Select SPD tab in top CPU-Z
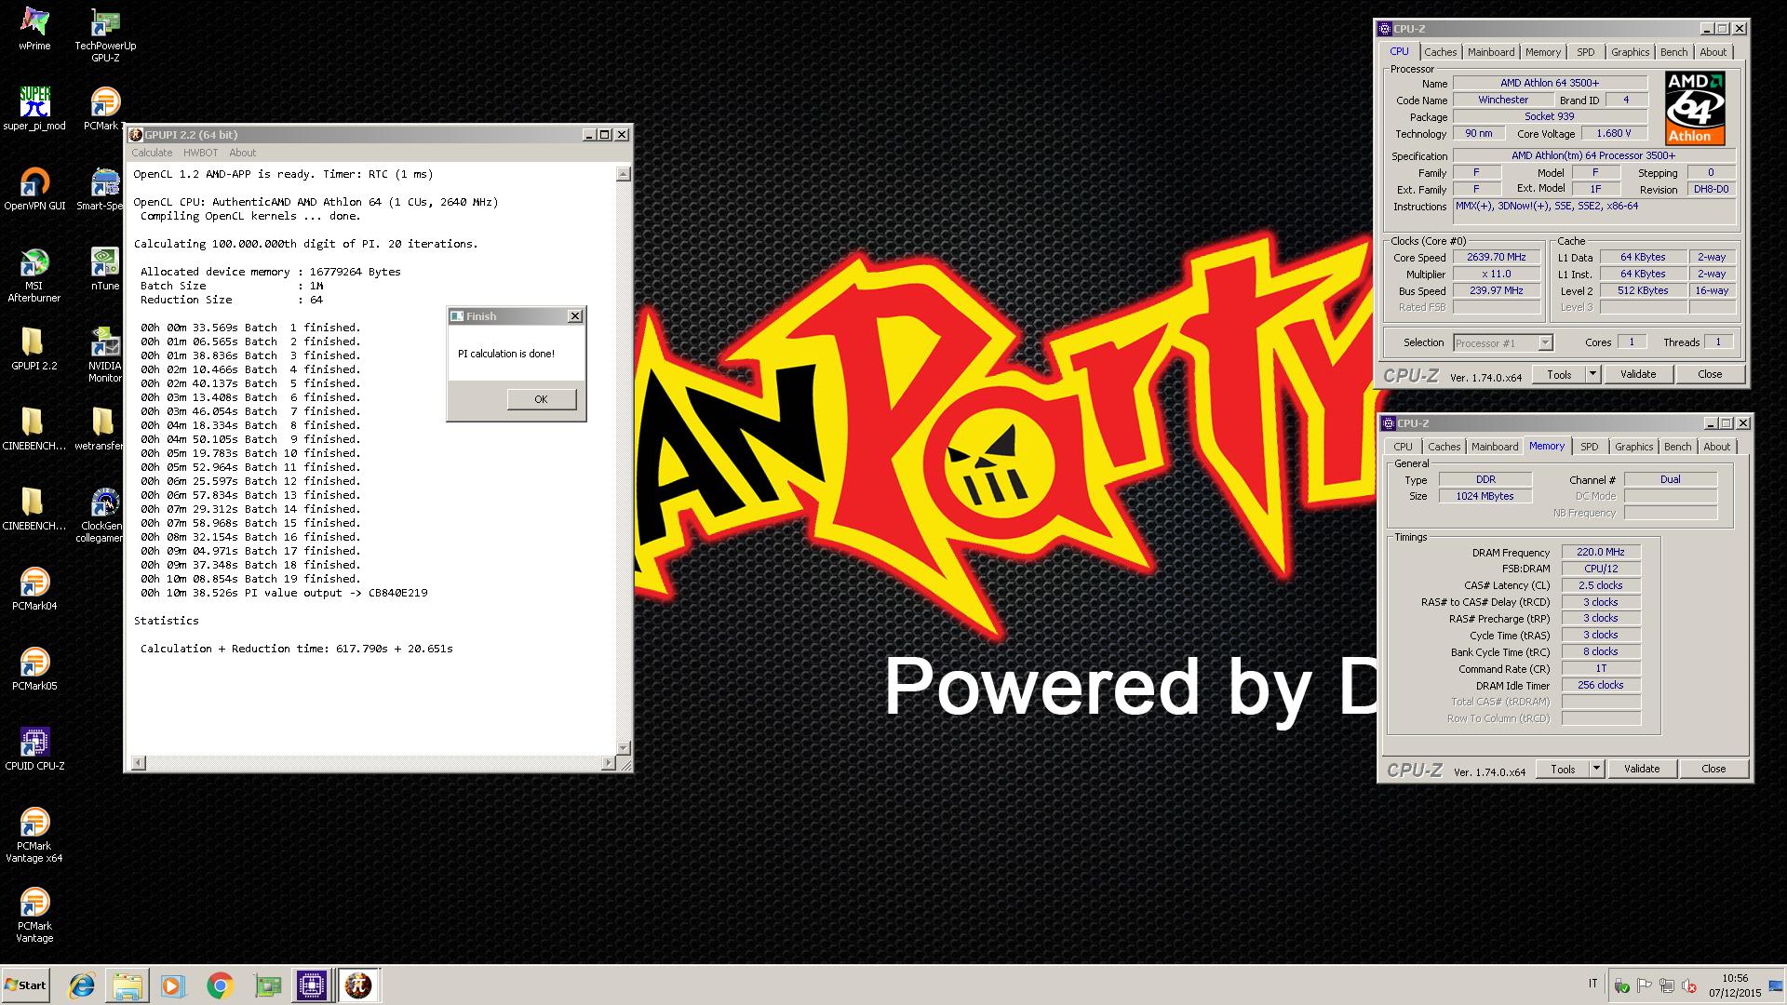This screenshot has height=1005, width=1787. point(1586,52)
